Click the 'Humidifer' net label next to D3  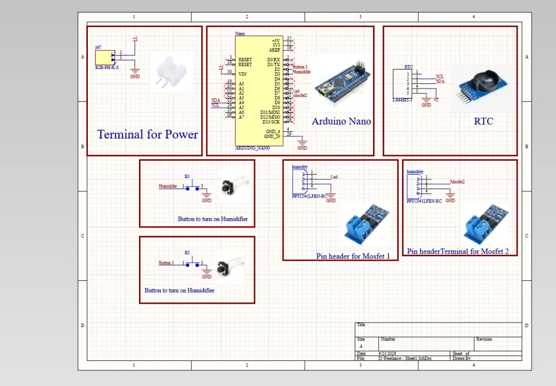click(x=301, y=72)
